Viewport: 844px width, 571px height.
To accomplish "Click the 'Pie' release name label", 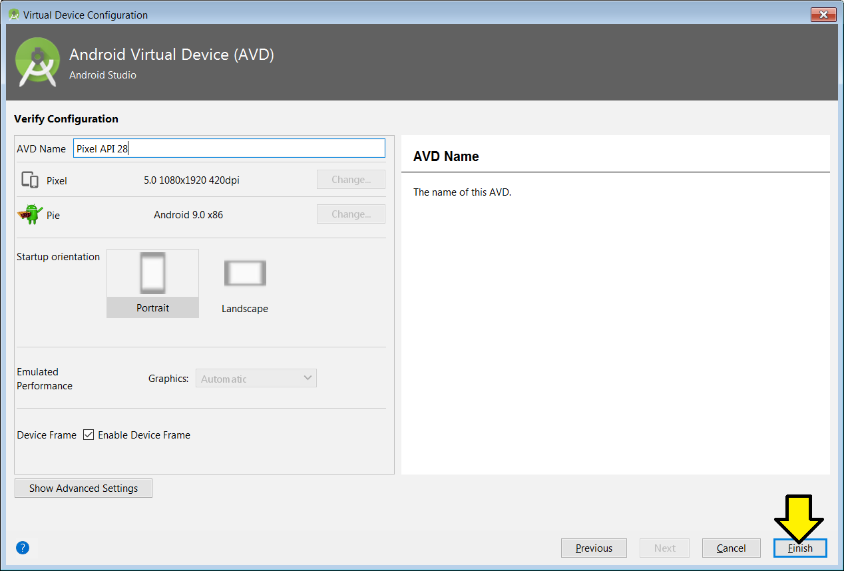I will [x=53, y=216].
